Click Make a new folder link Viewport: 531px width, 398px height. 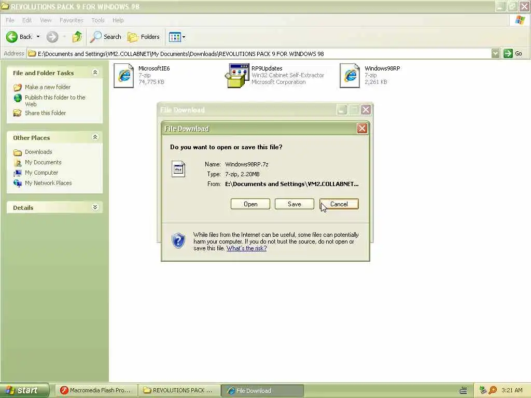(48, 87)
